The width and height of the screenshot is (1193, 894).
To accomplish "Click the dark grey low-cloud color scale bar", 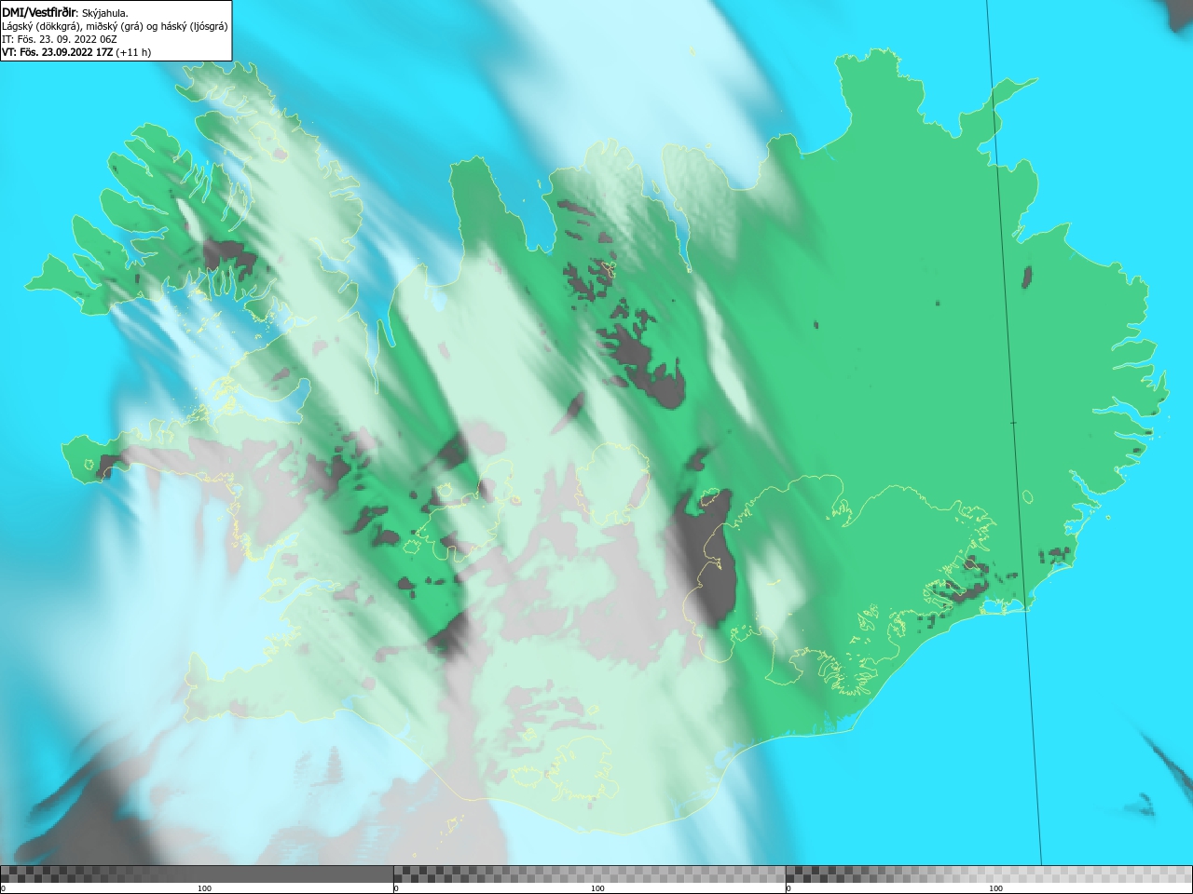I will [x=197, y=874].
